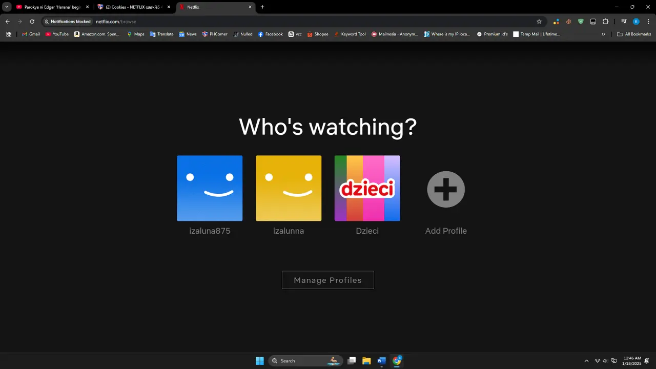Viewport: 656px width, 369px height.
Task: Open the Chrome profile avatar
Action: tap(636, 22)
